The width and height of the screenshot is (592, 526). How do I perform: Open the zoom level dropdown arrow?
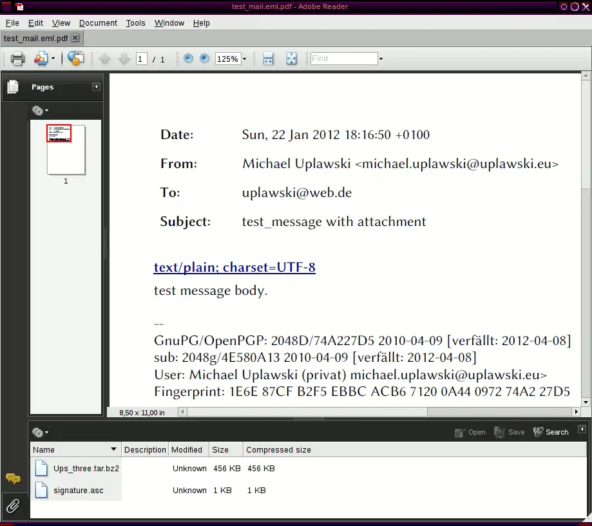coord(244,59)
